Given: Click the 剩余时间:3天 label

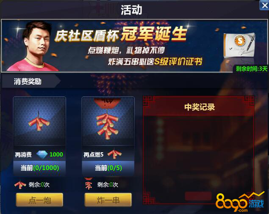Looking at the screenshot, I should pos(251,69).
